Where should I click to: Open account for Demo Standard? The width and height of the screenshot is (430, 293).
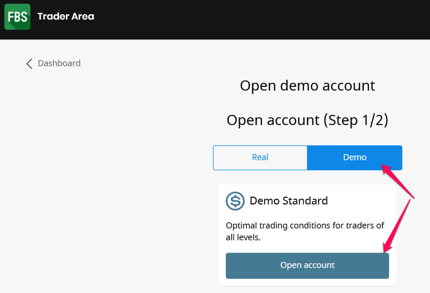click(x=307, y=266)
